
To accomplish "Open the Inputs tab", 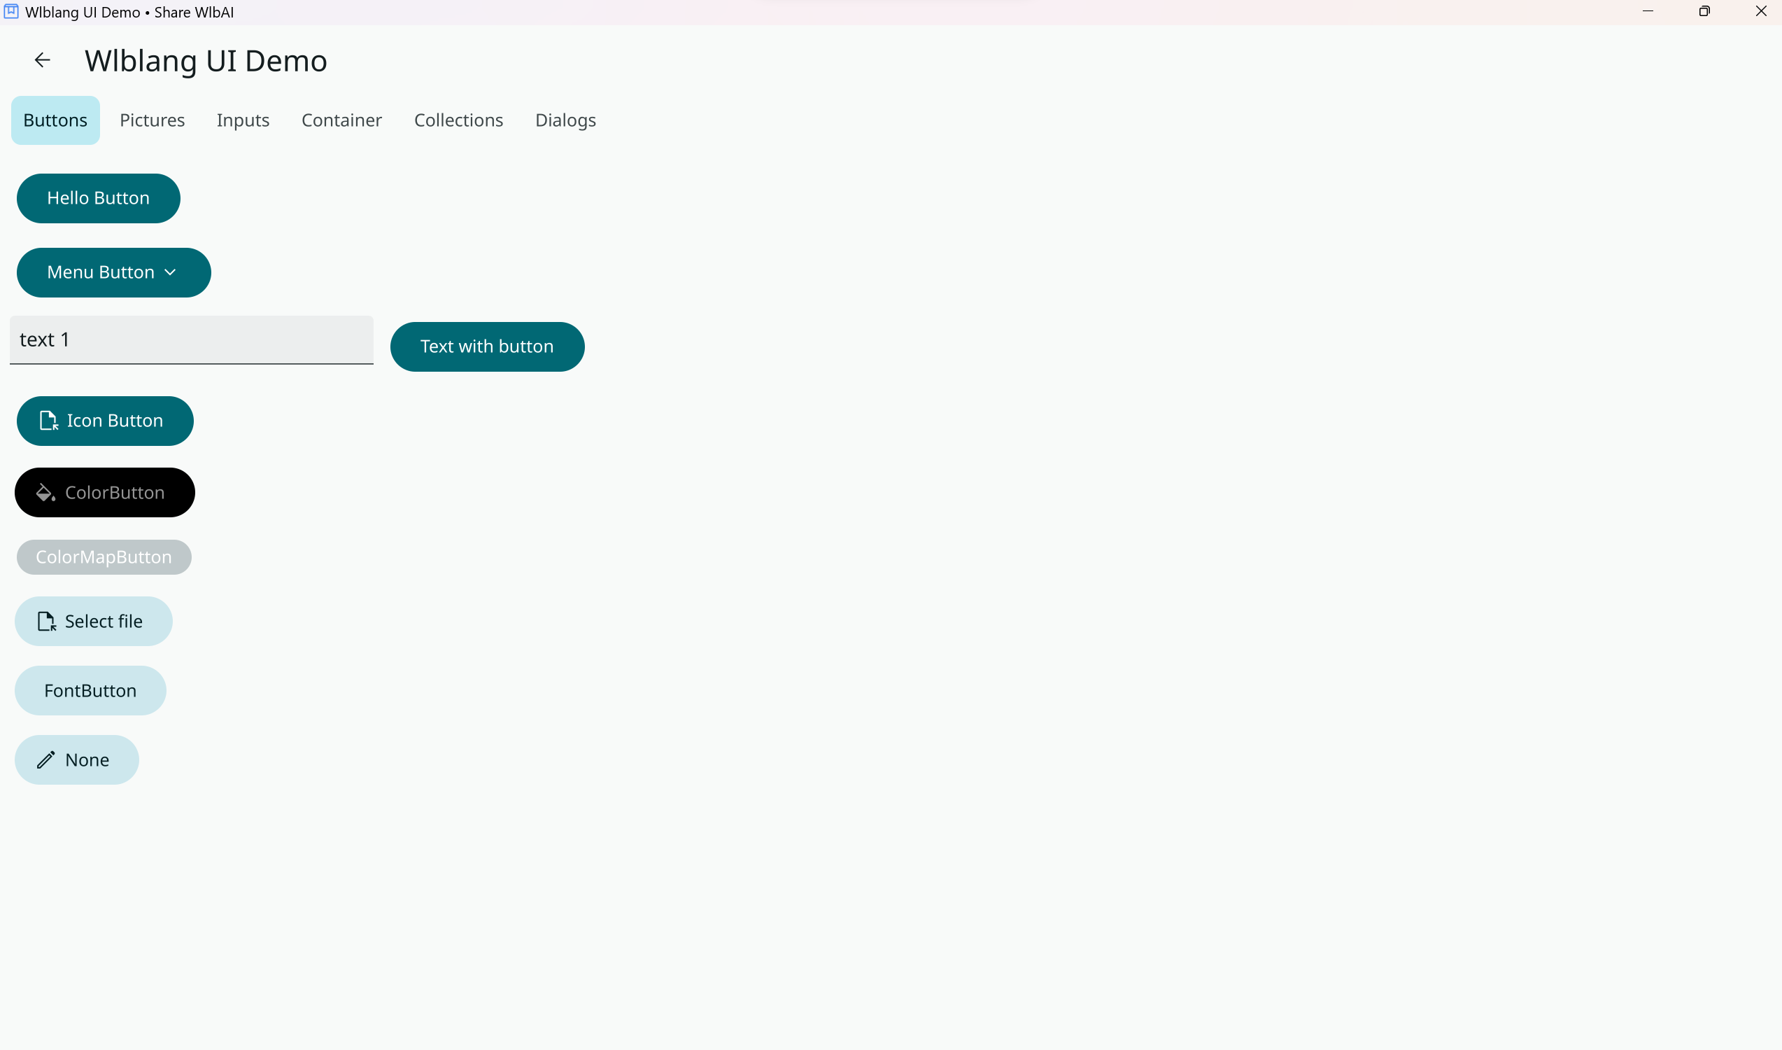I will (243, 120).
